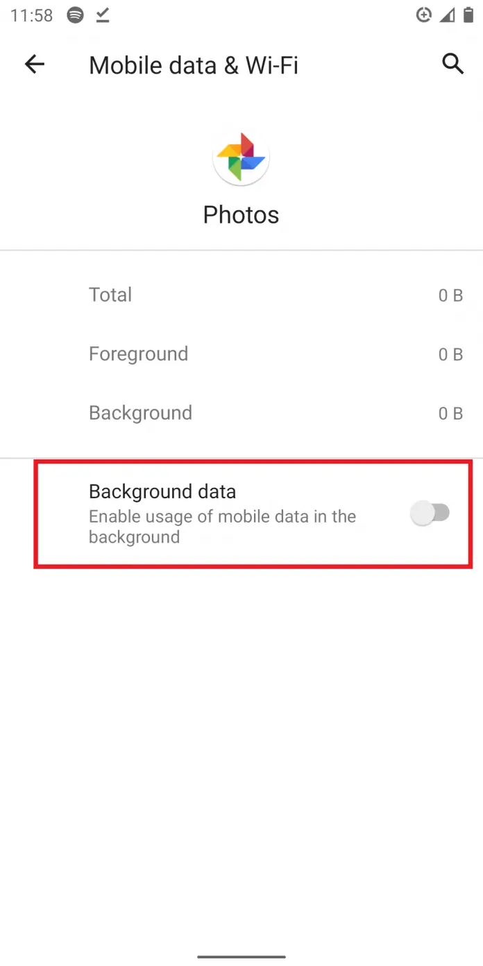Tap the 0 B value beside Total
483x966 pixels.
[450, 294]
